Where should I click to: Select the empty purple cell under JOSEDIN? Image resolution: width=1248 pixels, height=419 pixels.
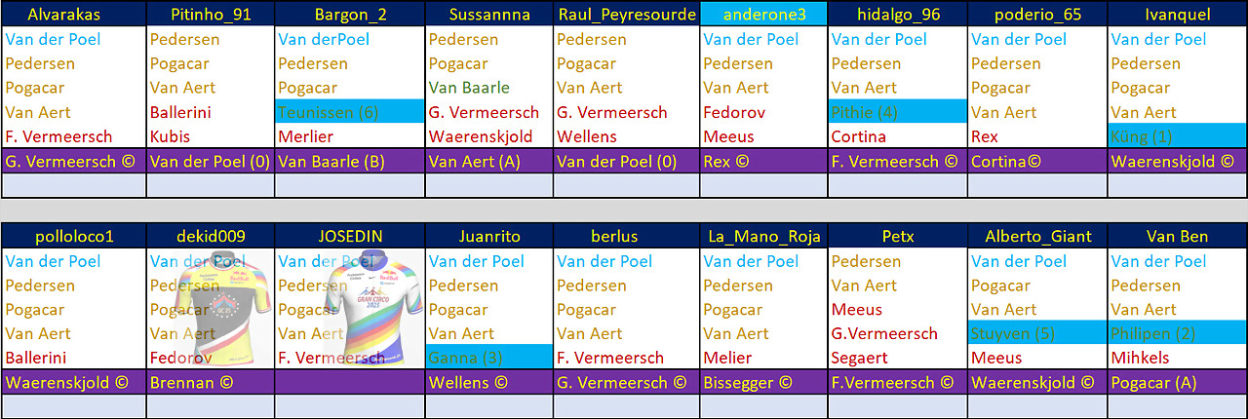click(x=350, y=383)
